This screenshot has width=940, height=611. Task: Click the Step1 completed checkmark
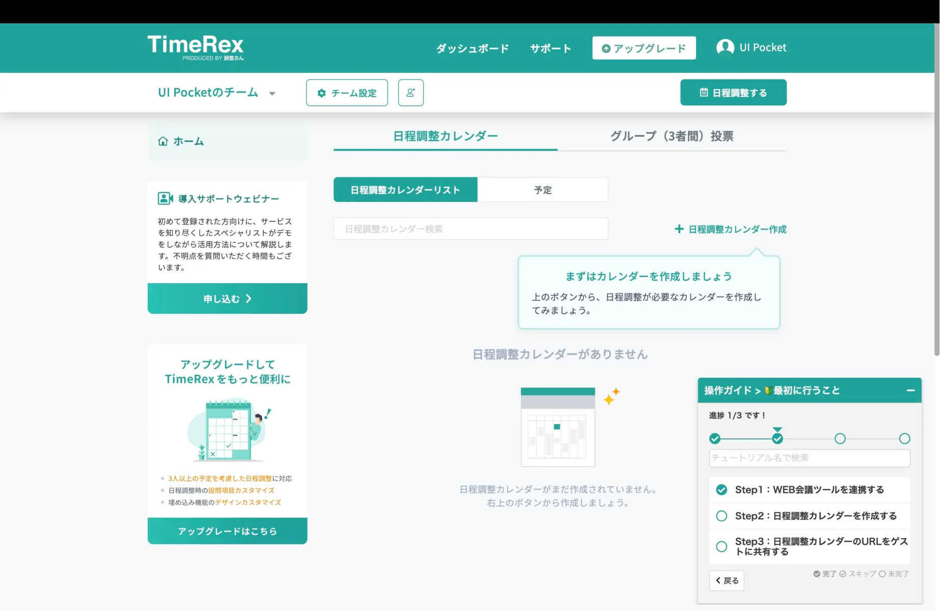722,489
